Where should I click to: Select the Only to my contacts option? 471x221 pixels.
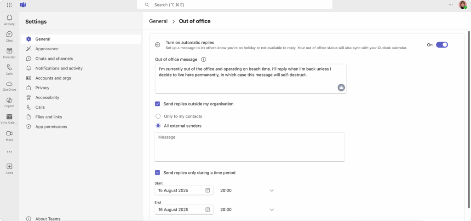tap(158, 116)
